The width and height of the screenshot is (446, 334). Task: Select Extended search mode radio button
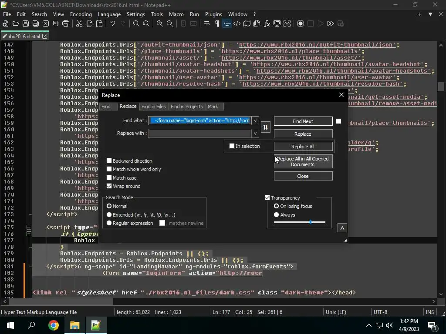click(109, 215)
